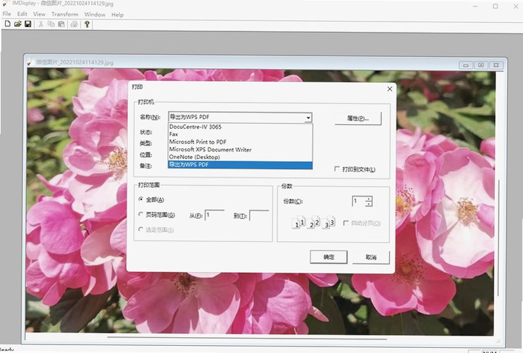Click the Help question mark icon
The width and height of the screenshot is (523, 353).
coord(87,24)
